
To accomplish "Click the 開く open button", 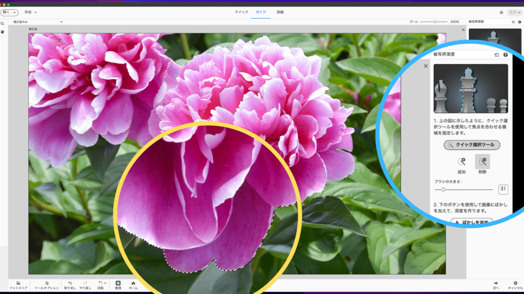I will click(x=7, y=12).
